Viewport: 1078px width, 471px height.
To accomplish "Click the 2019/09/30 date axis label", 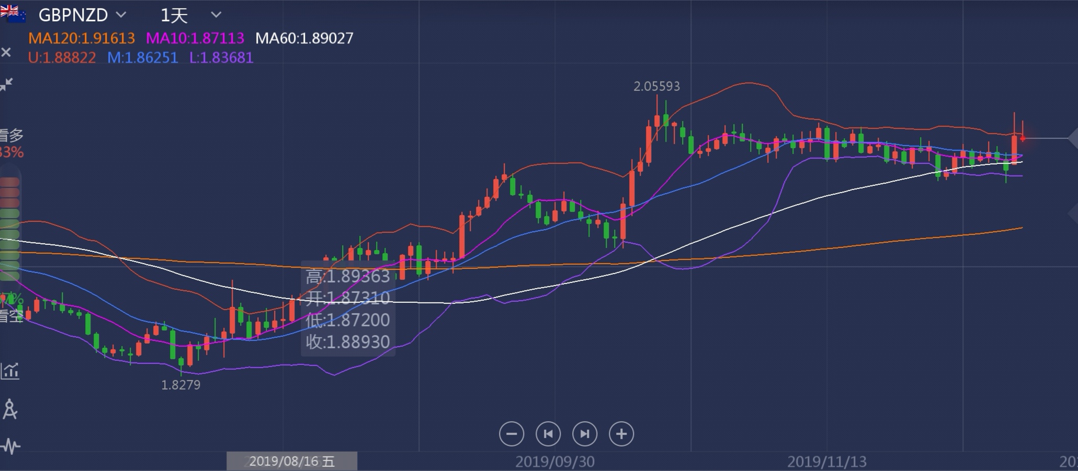I will click(x=555, y=462).
